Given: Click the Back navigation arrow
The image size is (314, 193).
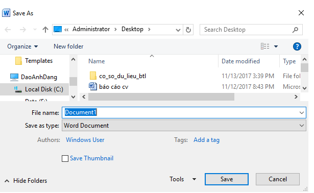Looking at the screenshot, I should pos(8,30).
